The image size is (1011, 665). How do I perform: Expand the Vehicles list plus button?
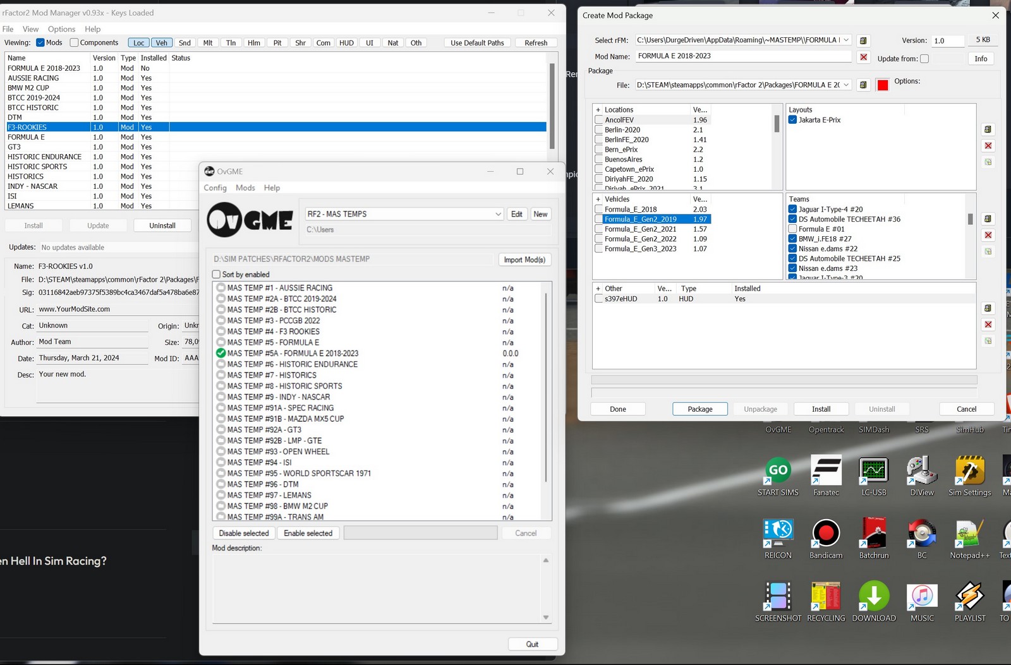[598, 200]
